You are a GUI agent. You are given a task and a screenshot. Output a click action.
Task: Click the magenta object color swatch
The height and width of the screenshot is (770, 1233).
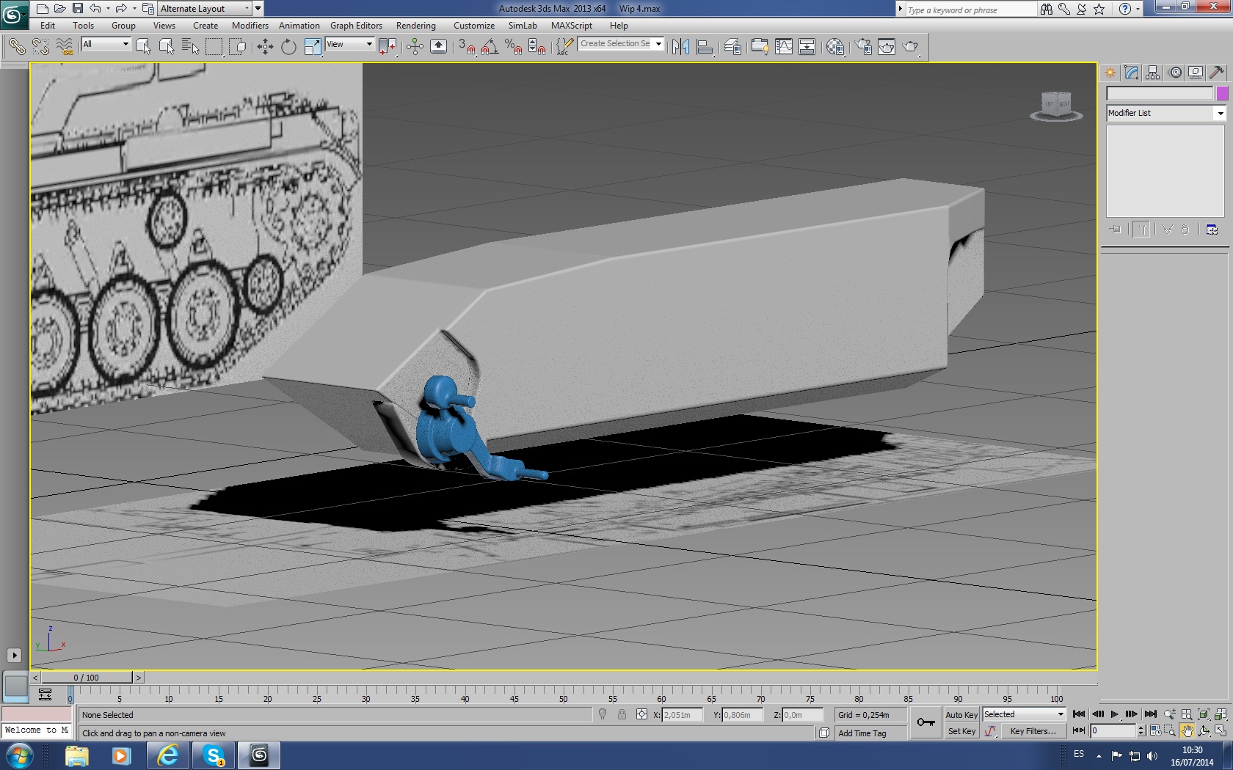pos(1222,93)
